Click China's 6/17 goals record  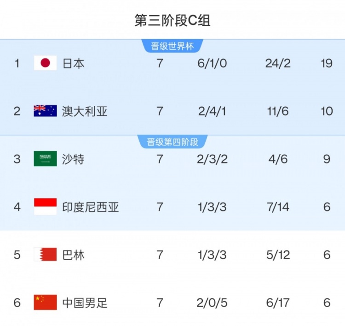tap(278, 303)
